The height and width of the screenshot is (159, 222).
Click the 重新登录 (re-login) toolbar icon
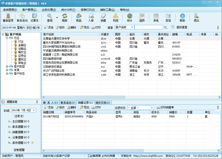click(x=8, y=18)
